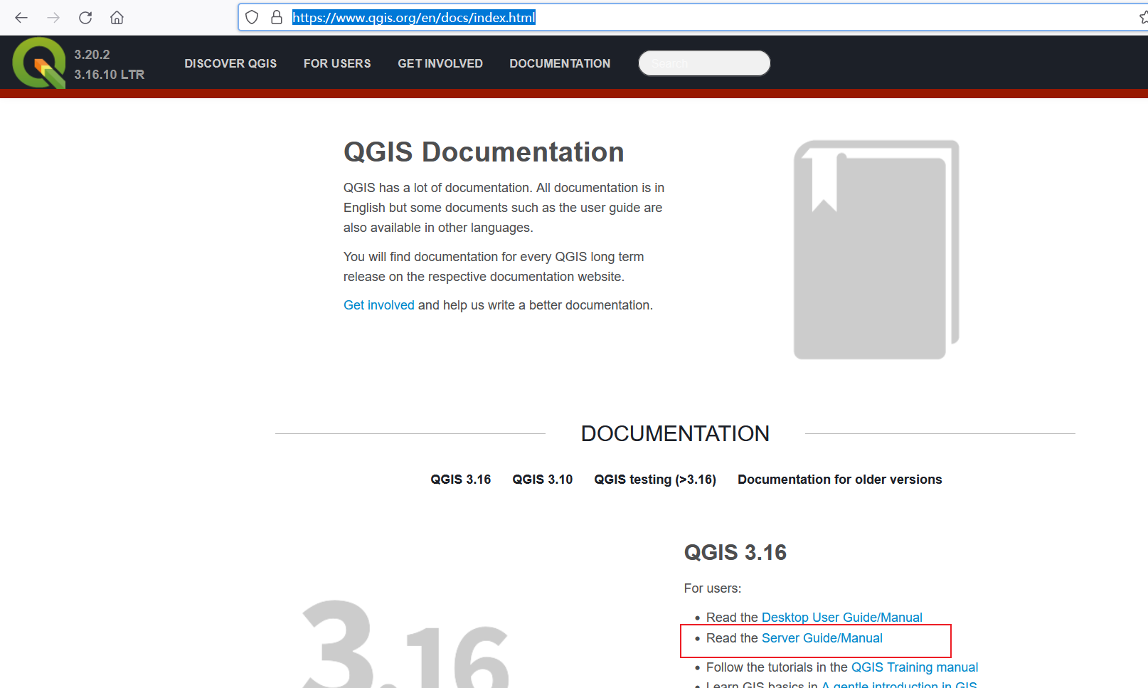Click the version 3.16.10 LTR label
The image size is (1148, 688).
(x=108, y=74)
